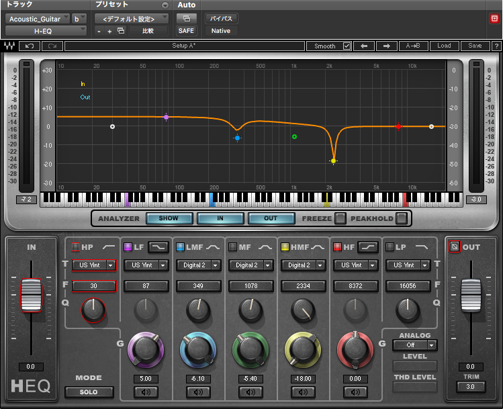503x409 pixels.
Task: Click the HMF frequency field 2334
Action: point(303,285)
